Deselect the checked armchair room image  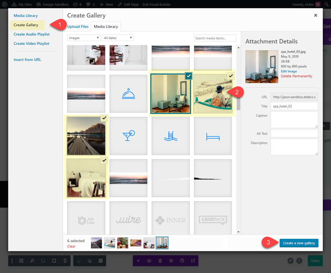(x=188, y=76)
